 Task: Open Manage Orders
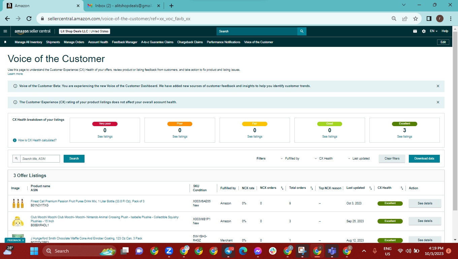coord(74,42)
